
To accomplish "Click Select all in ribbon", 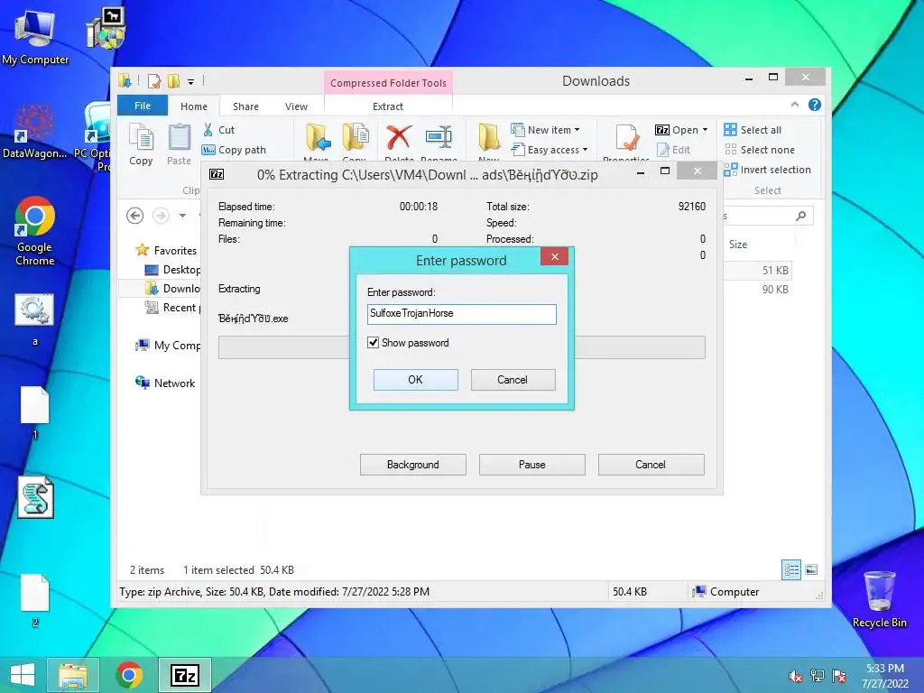I will pos(753,130).
